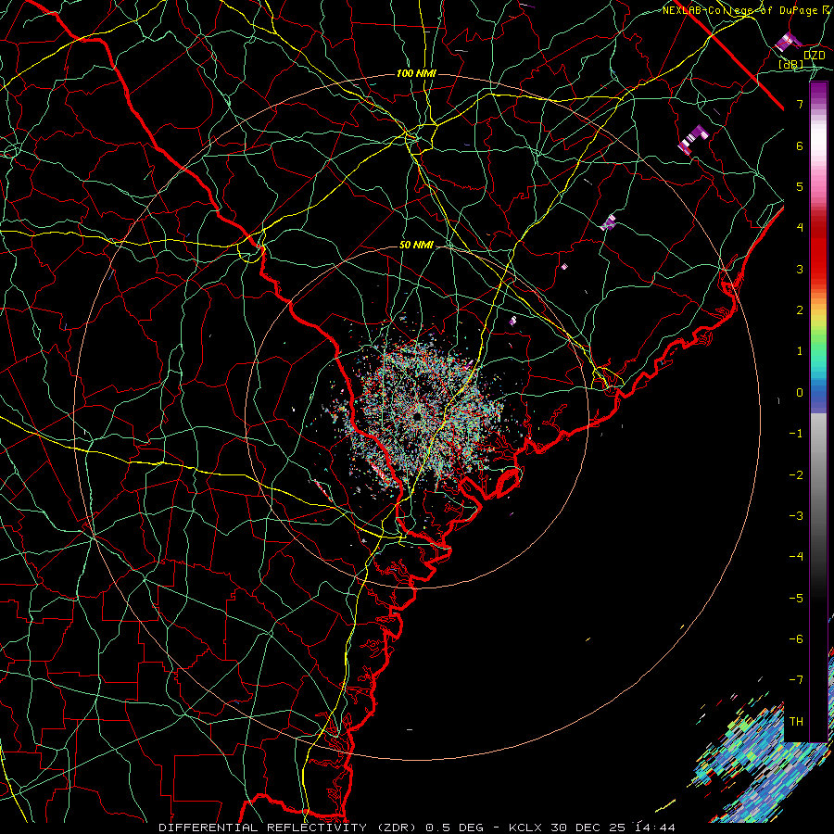Click the "KCLX" station ID in the caption
Screen dimensions: 834x834
click(x=525, y=828)
